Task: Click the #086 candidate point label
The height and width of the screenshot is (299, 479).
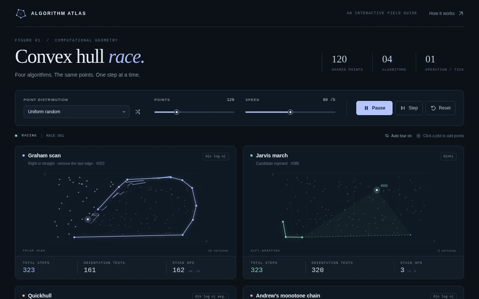Action: click(384, 186)
